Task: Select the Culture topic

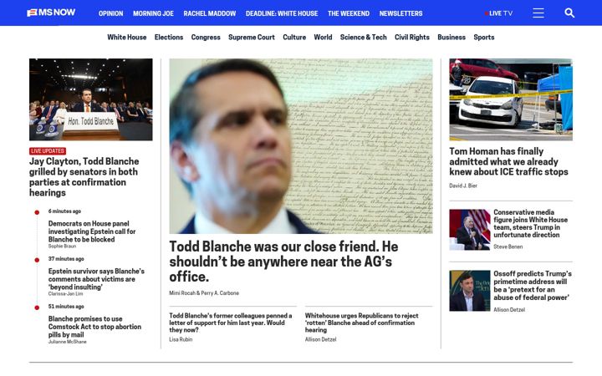Action: (294, 38)
